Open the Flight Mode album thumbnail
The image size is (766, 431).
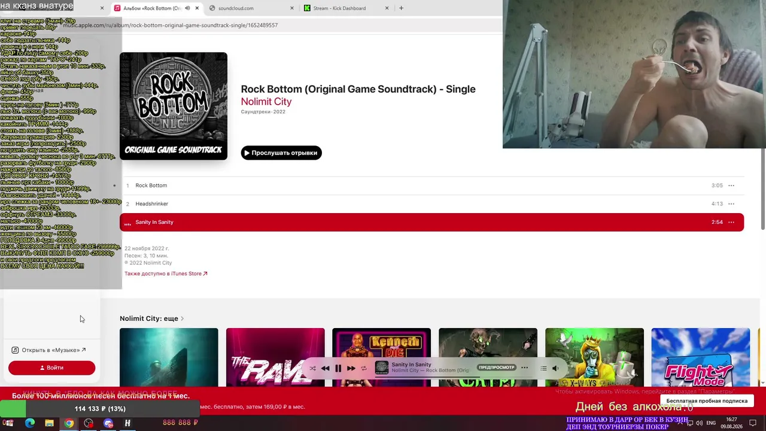click(x=700, y=357)
